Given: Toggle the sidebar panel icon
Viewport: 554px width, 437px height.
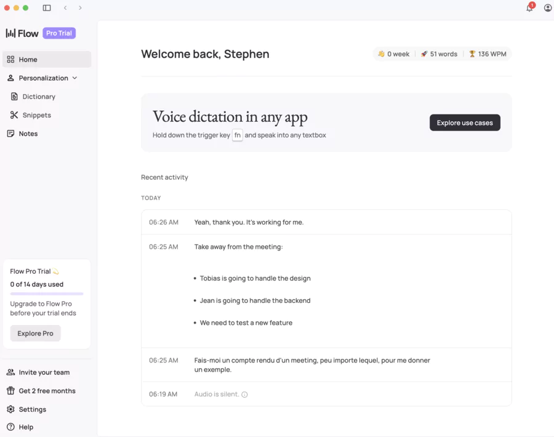Looking at the screenshot, I should point(46,7).
